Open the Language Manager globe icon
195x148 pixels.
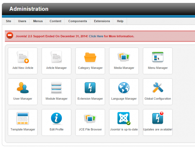[x=124, y=88]
